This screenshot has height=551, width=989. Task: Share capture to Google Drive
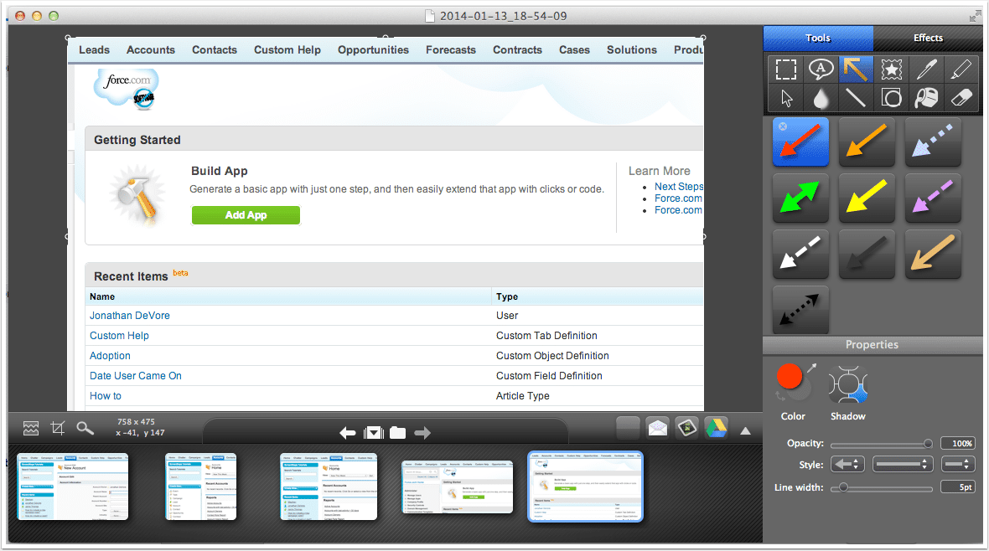tap(715, 428)
